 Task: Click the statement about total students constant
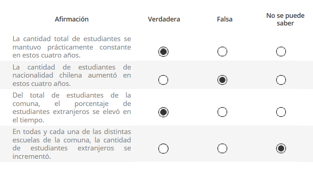click(x=72, y=47)
